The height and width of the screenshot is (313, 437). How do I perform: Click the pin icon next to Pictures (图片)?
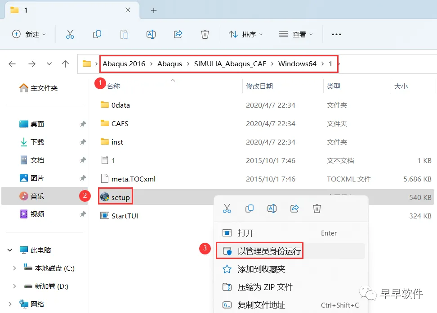[x=83, y=178]
